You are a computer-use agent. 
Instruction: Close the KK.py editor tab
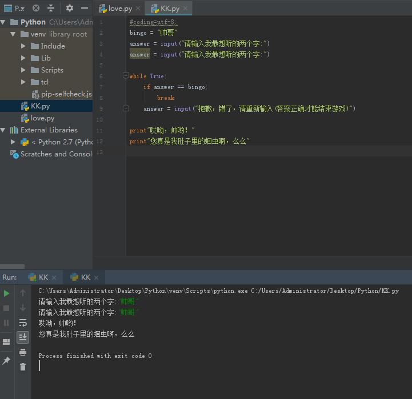[x=186, y=9]
